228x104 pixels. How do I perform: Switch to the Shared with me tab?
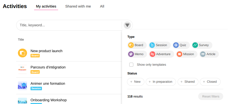[78, 6]
